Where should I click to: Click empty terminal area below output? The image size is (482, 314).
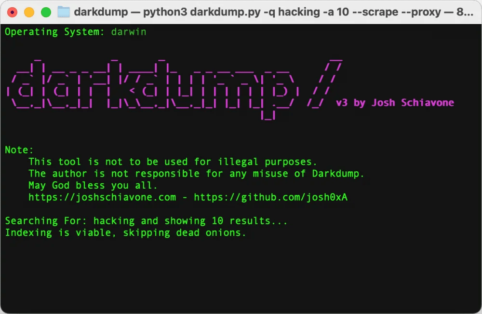tap(241, 273)
